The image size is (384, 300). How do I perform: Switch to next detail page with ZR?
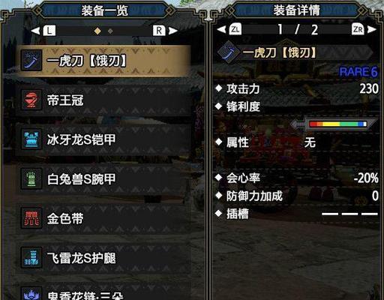pos(364,29)
